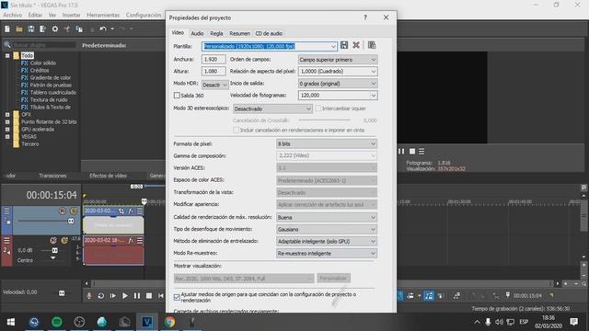589x331 pixels.
Task: Open the Modo HDR dropdown
Action: pos(214,85)
